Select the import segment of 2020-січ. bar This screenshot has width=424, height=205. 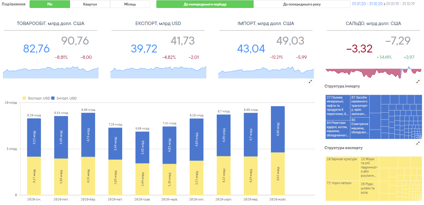[x=34, y=138]
